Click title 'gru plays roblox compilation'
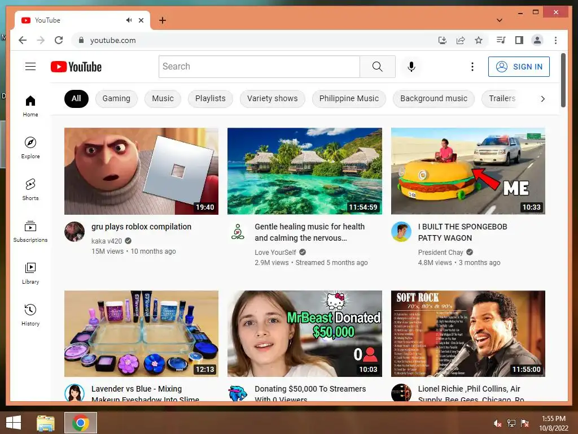 (141, 227)
